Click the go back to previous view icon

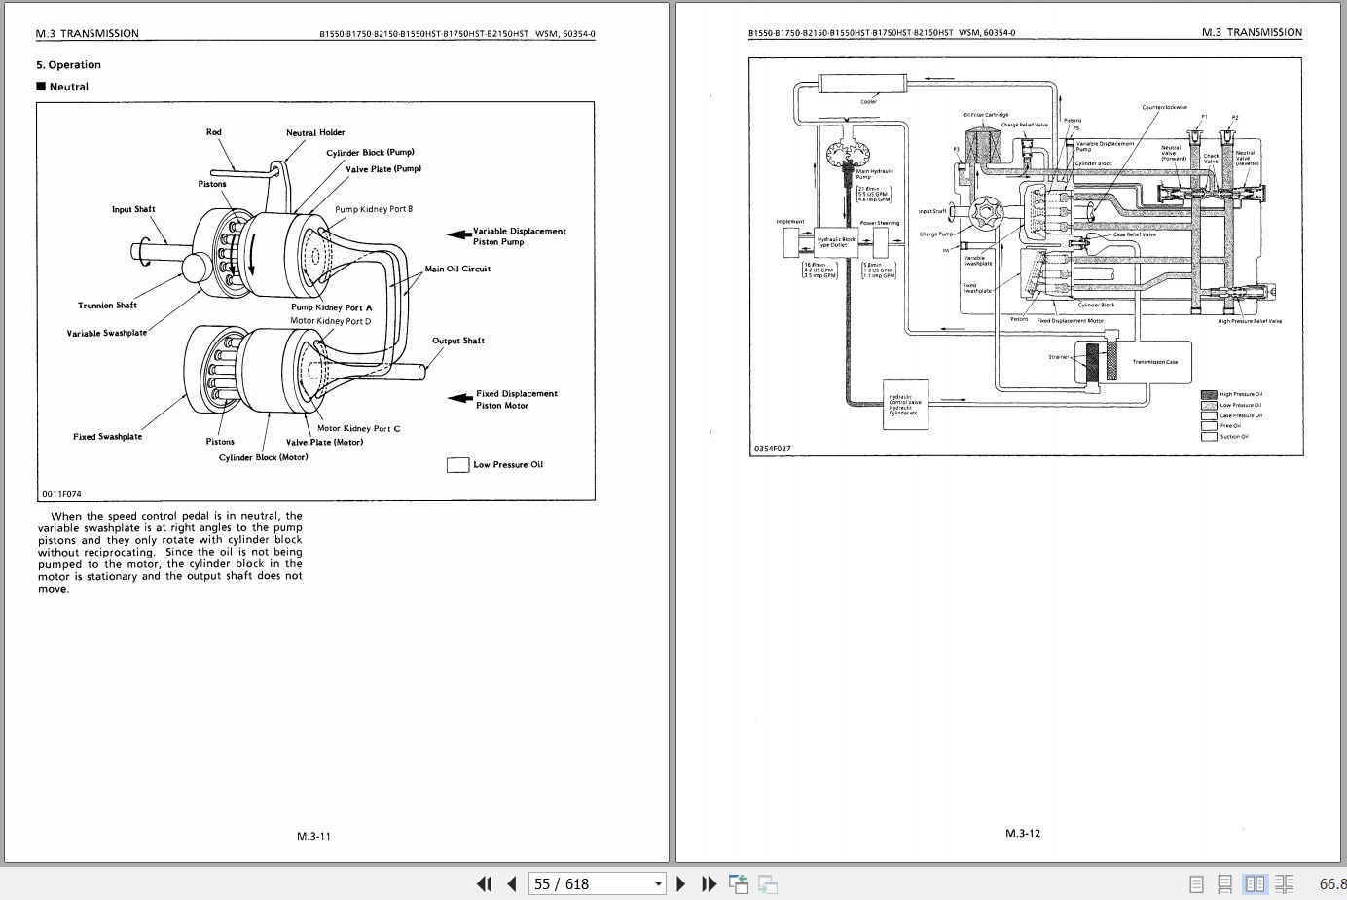click(739, 883)
